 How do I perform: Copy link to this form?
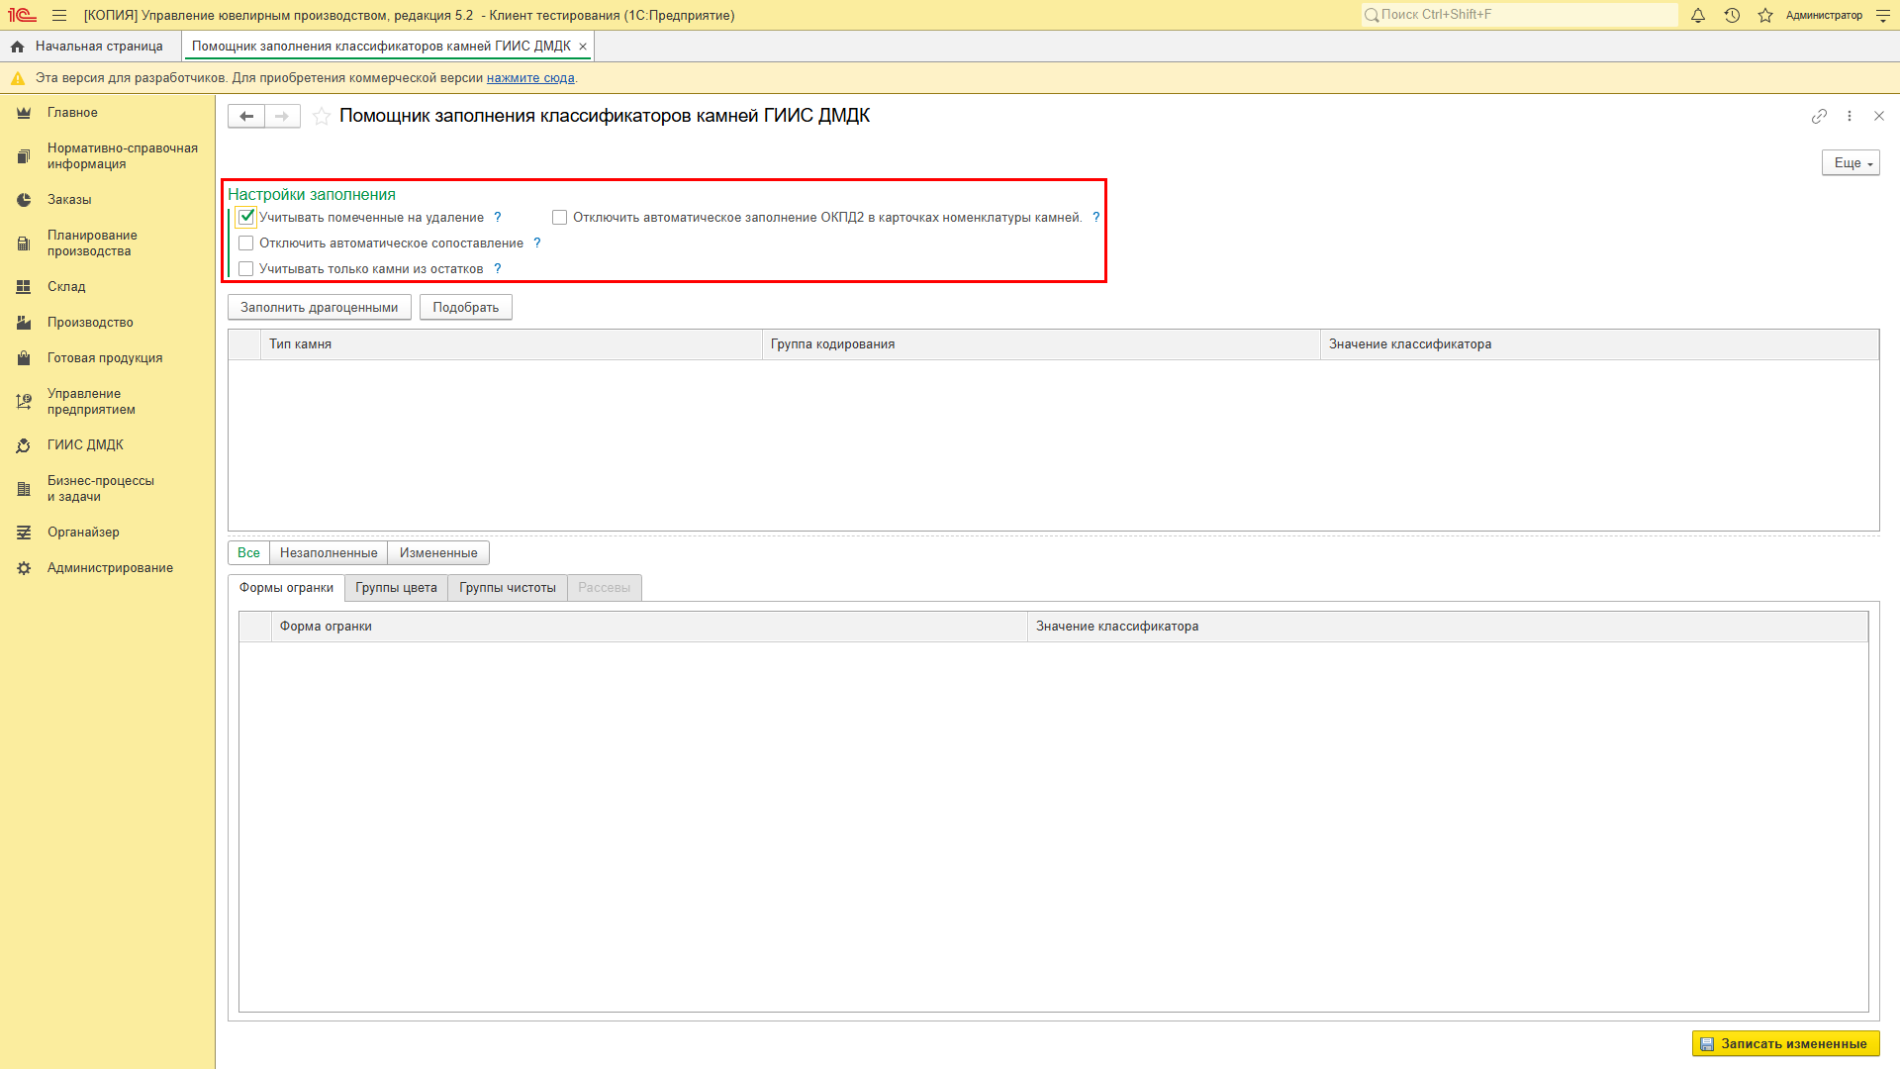(x=1819, y=117)
